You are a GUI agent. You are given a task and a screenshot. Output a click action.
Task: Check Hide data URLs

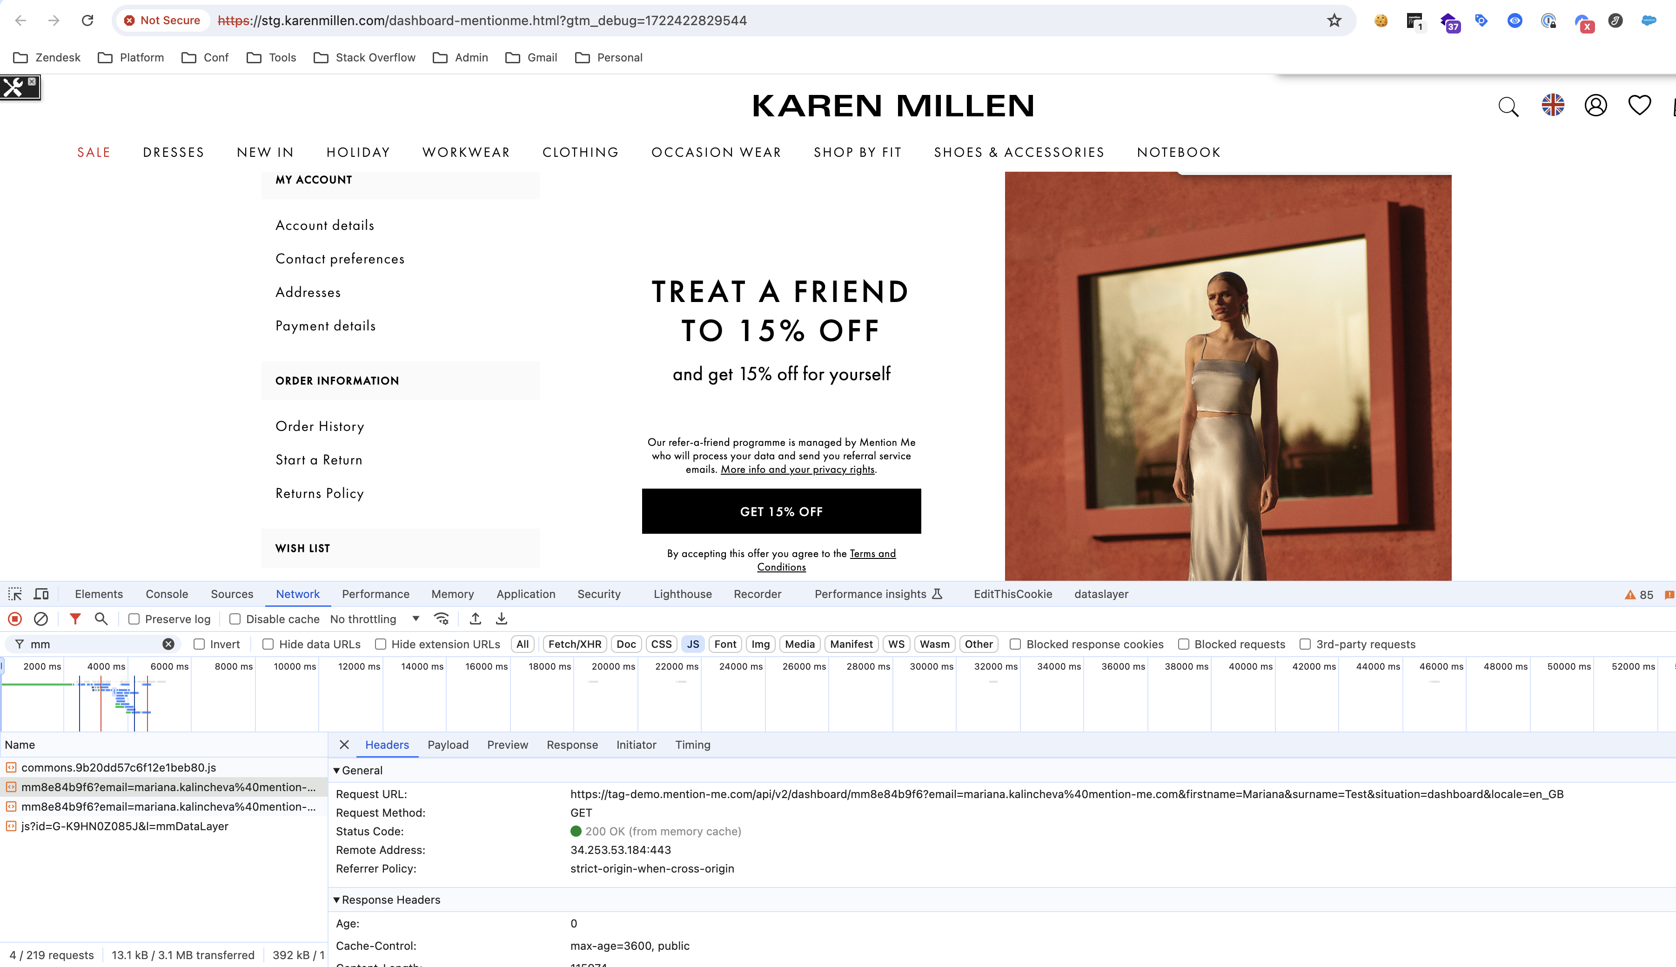(x=268, y=644)
